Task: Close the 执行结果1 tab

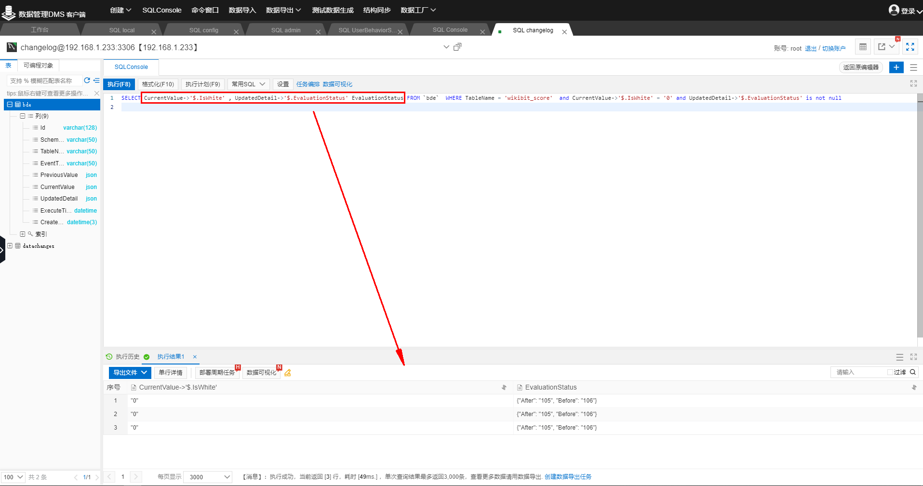Action: click(195, 357)
